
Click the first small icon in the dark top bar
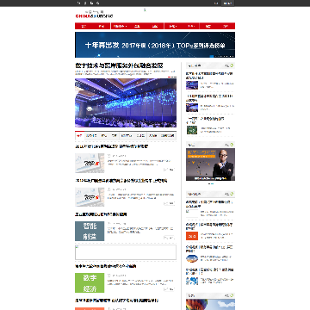pyautogui.click(x=78, y=3)
